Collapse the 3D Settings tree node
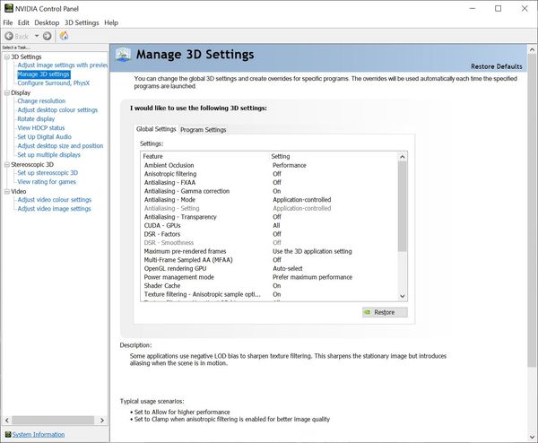Screen dimensions: 538x443 pos(7,57)
